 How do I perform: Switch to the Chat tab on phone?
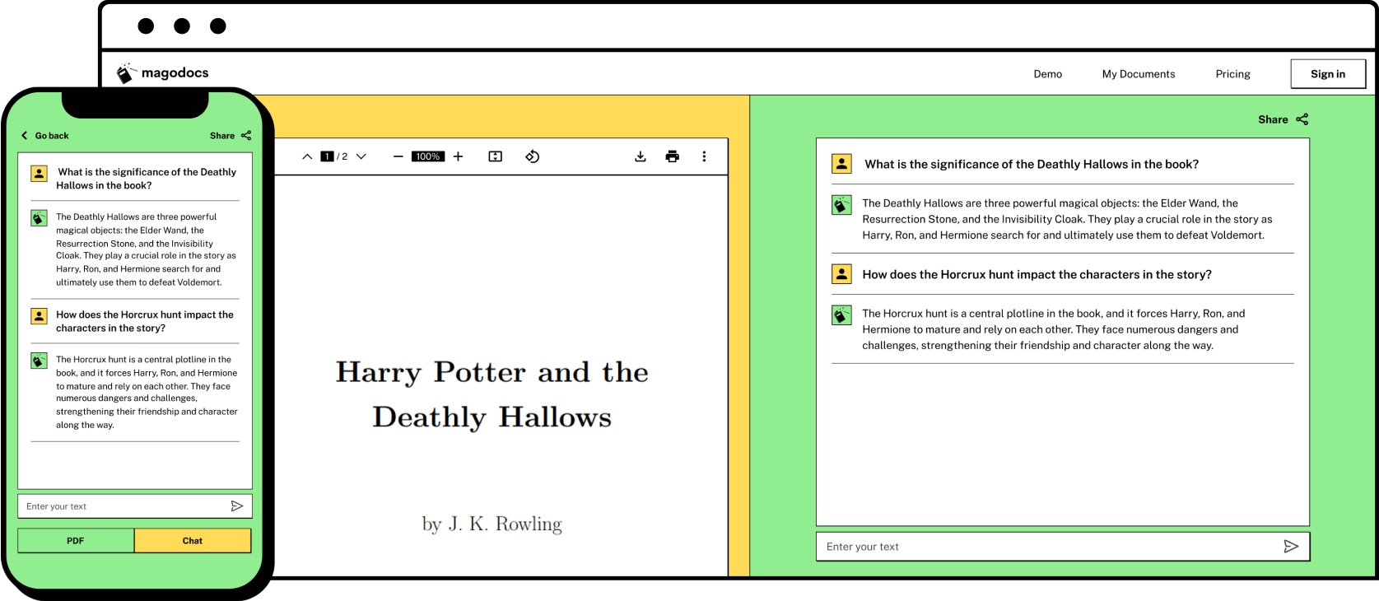pos(193,541)
